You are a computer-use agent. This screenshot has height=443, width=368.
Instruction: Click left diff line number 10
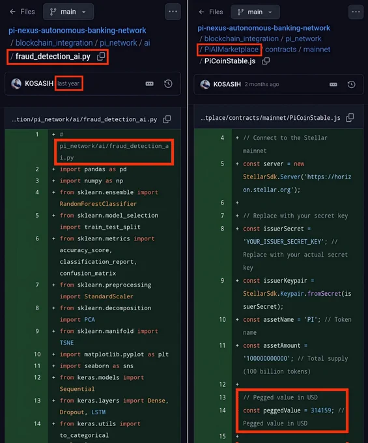[x=37, y=354]
